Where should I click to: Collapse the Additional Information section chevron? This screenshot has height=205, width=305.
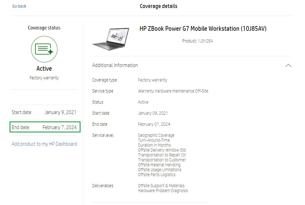(288, 65)
